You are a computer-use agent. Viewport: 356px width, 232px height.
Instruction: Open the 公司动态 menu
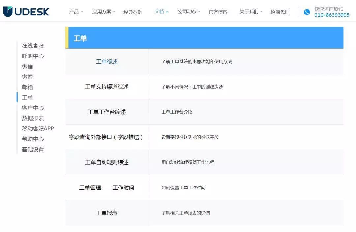[187, 11]
